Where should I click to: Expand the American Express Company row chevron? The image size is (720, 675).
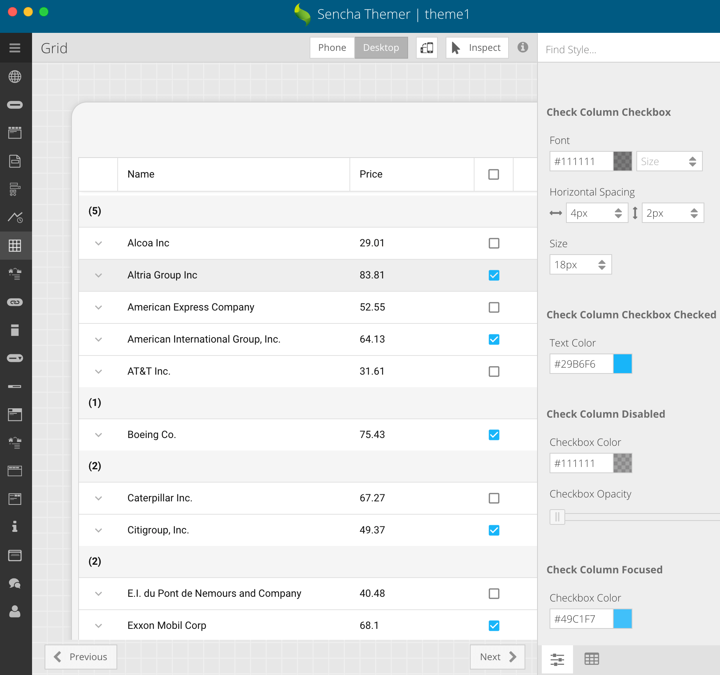point(99,307)
